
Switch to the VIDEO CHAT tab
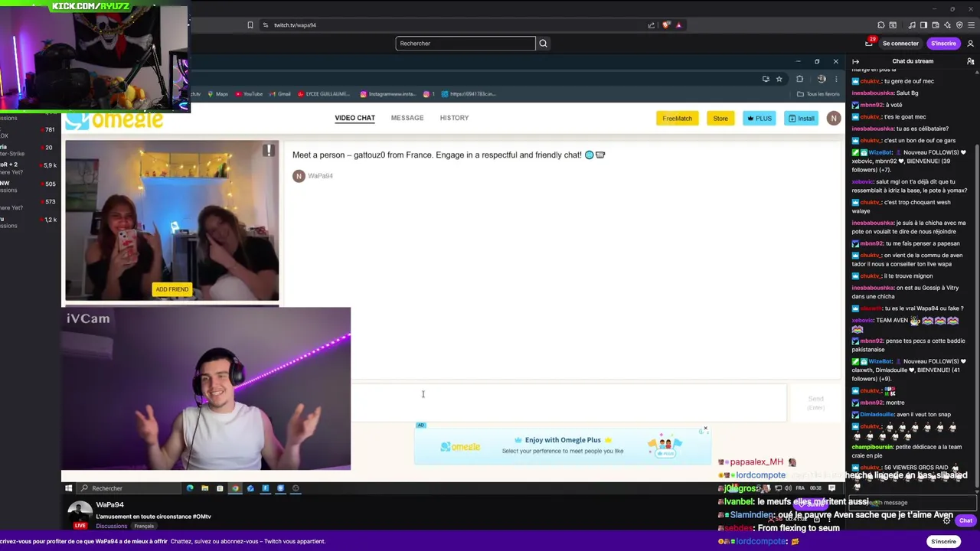point(354,118)
